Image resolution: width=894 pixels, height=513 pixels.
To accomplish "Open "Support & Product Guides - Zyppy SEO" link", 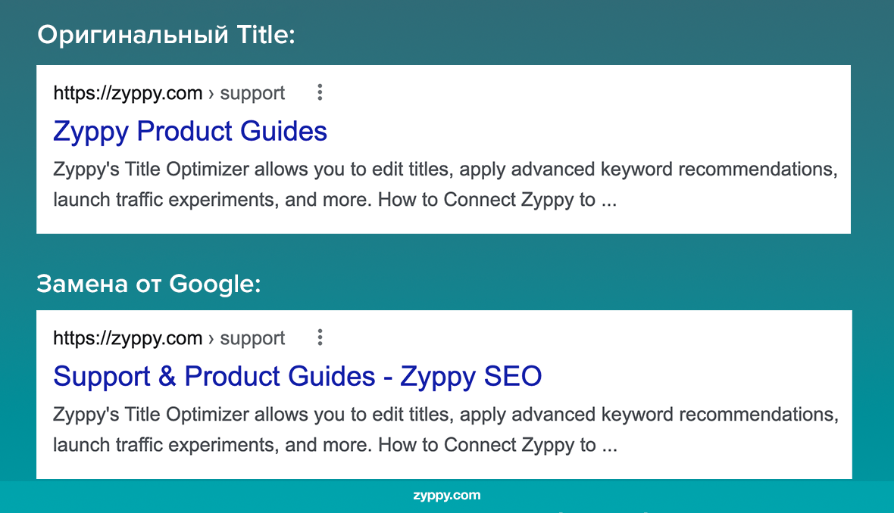I will (x=298, y=376).
